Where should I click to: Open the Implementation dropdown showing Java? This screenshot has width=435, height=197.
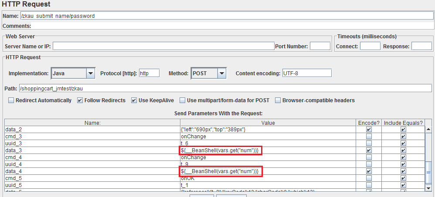pyautogui.click(x=73, y=73)
